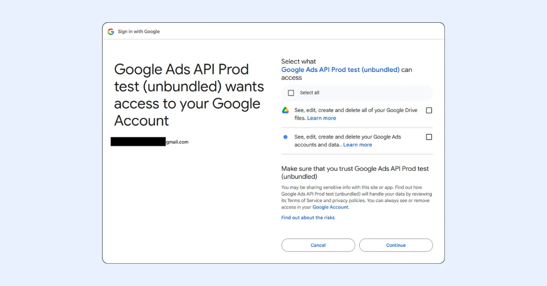Click the Google Drive icon
This screenshot has width=547, height=286.
tap(285, 110)
